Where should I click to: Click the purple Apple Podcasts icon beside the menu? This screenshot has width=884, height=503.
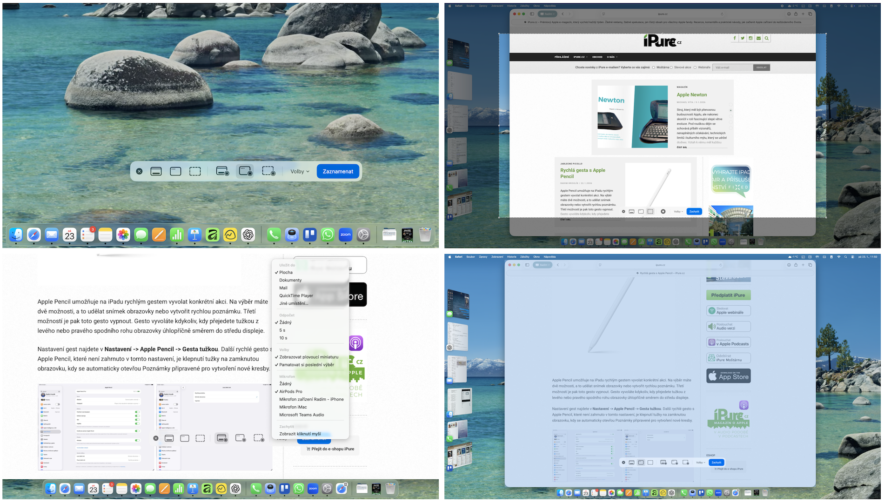pos(355,343)
